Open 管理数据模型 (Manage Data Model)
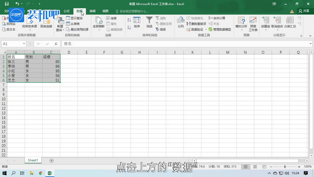 220,29
